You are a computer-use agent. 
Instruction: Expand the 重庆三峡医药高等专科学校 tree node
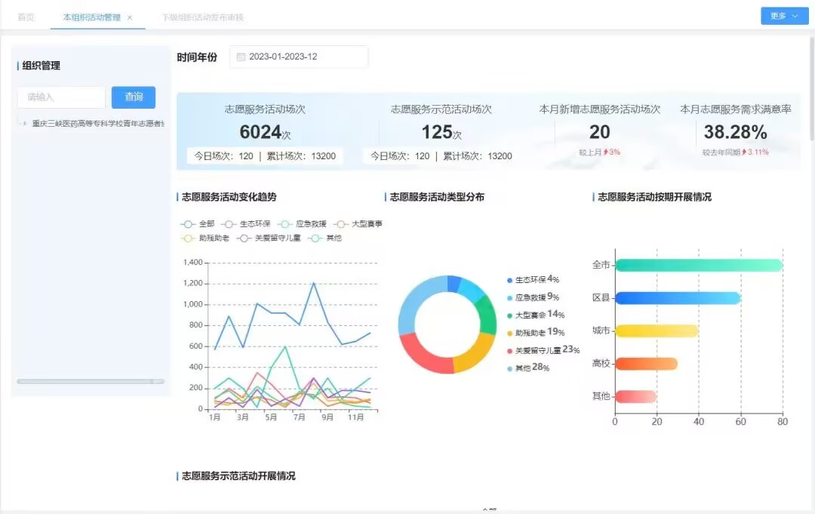(x=24, y=123)
